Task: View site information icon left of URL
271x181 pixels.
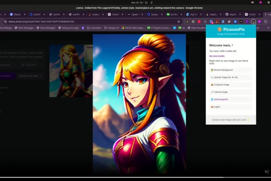Action: (x=5, y=22)
